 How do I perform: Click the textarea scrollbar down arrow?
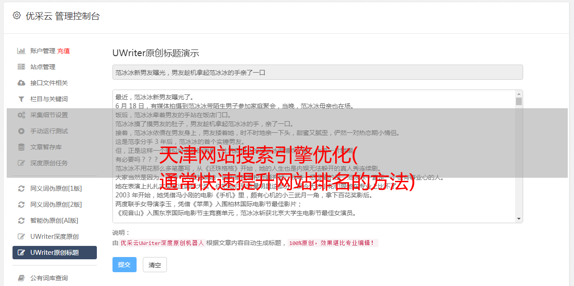tap(519, 219)
